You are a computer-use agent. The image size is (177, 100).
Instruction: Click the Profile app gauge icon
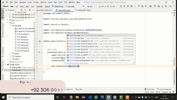pos(139,6)
